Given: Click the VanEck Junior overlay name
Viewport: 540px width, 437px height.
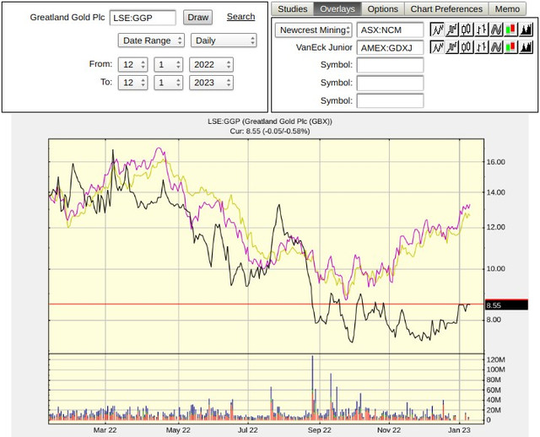Looking at the screenshot, I should tap(324, 47).
